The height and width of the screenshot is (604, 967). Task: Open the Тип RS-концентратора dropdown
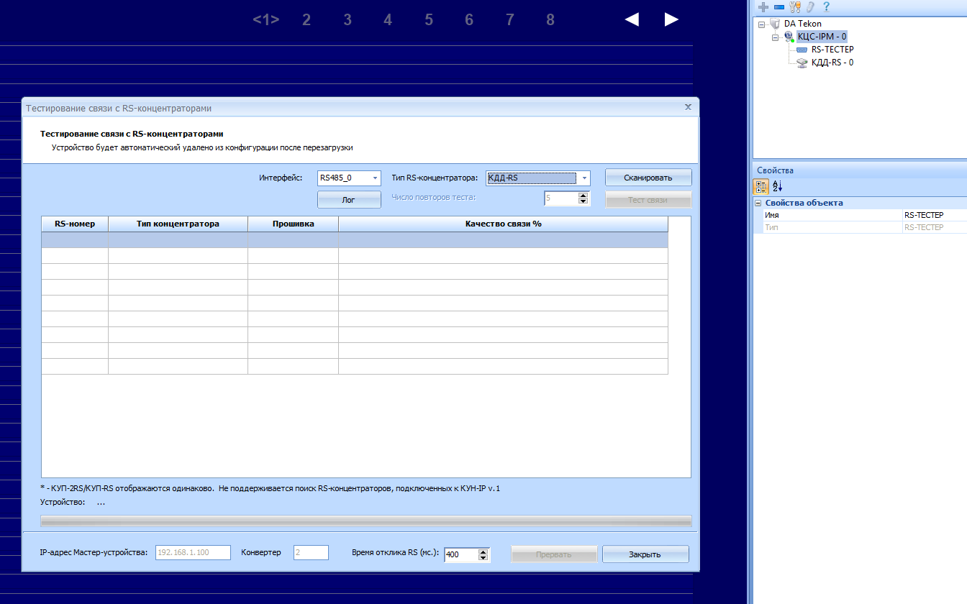[x=584, y=178]
